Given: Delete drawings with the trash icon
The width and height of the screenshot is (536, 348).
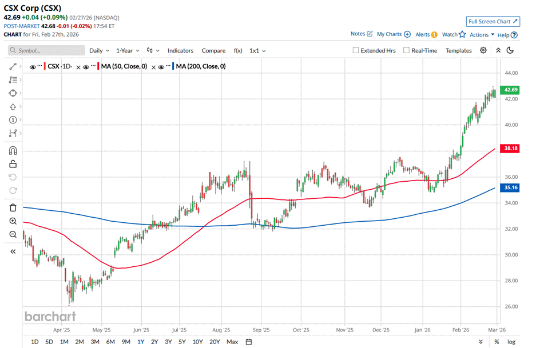Looking at the screenshot, I should pos(13,207).
